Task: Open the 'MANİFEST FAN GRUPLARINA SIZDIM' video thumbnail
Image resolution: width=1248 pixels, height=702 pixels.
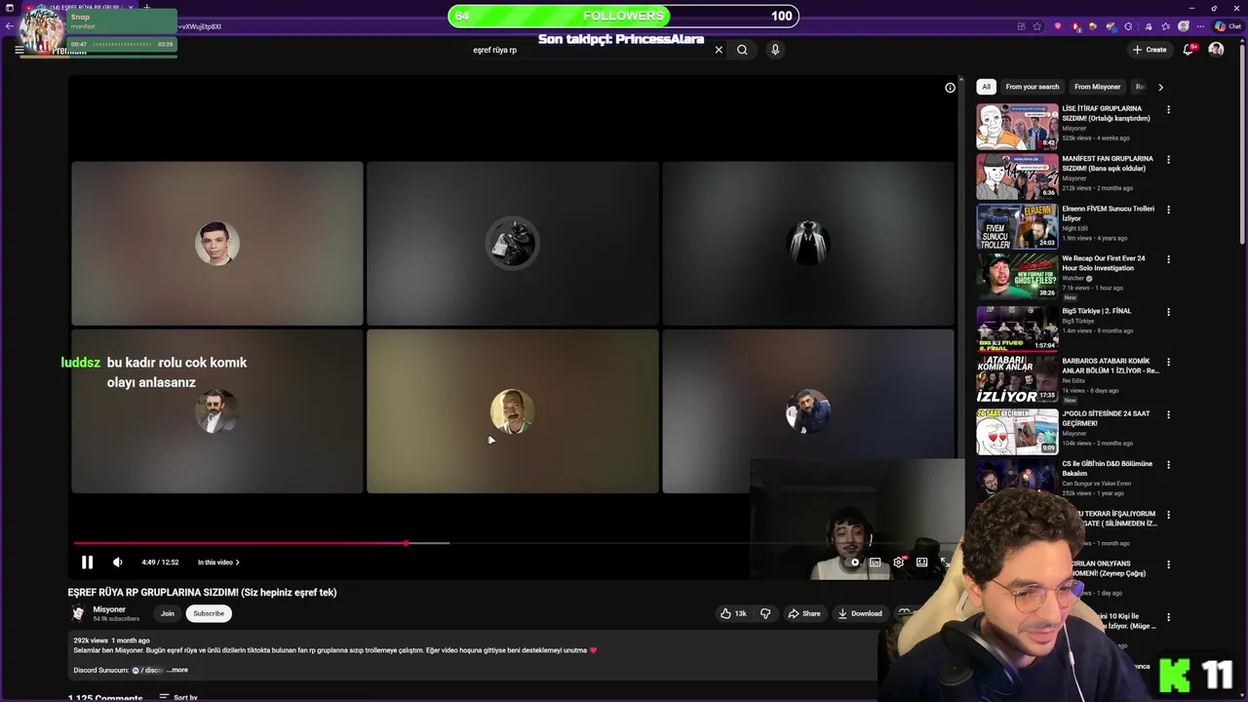Action: tap(1017, 176)
